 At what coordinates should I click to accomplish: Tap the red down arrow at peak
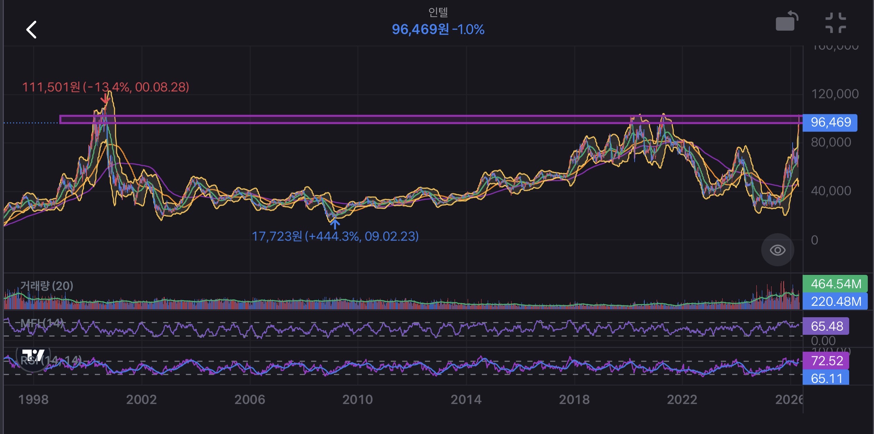click(105, 99)
